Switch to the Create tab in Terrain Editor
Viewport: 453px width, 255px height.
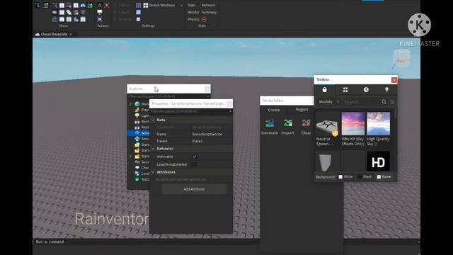click(274, 110)
